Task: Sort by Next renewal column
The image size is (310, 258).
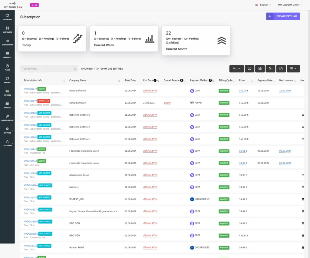Action: click(295, 81)
